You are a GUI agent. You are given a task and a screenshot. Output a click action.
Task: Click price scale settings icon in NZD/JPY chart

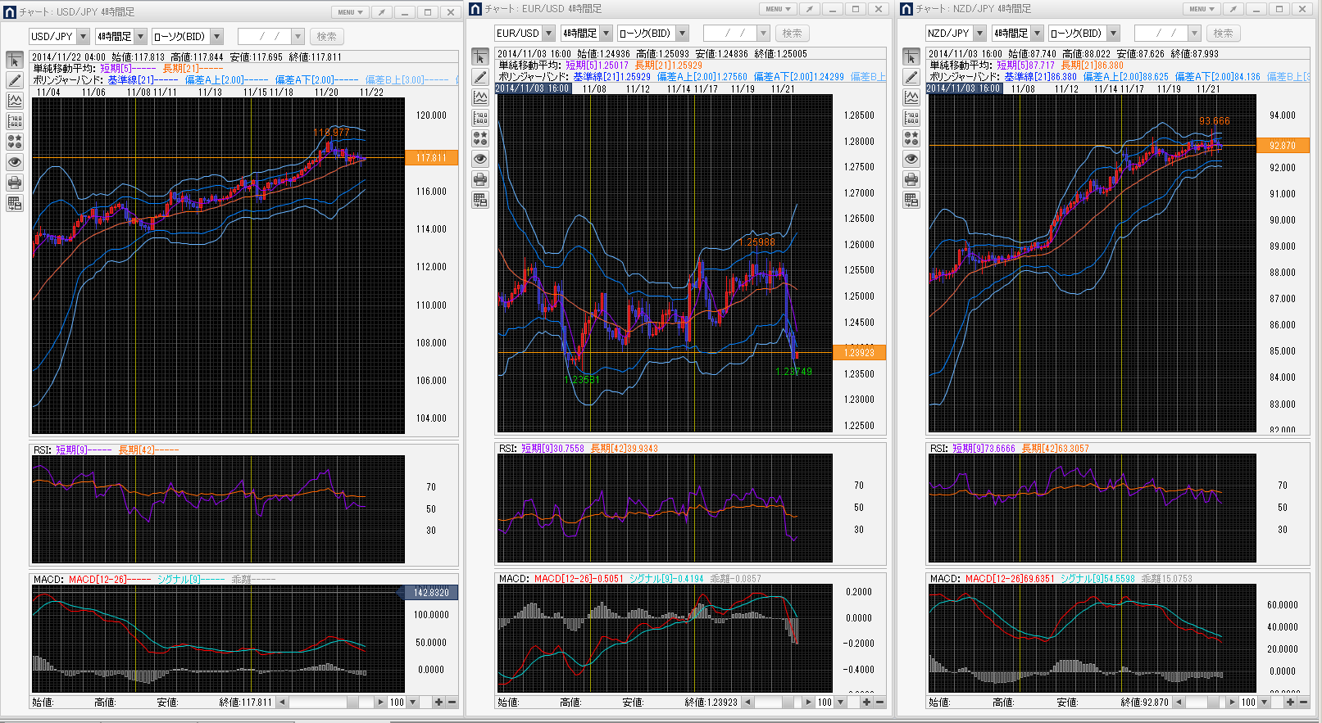coord(911,118)
